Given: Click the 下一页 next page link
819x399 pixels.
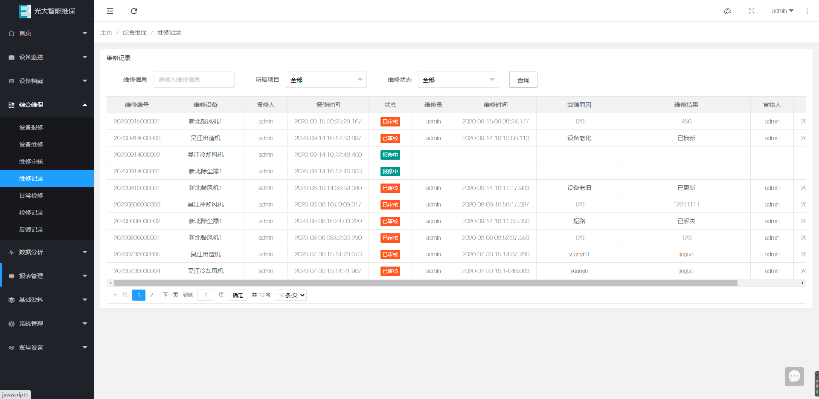Looking at the screenshot, I should click(x=170, y=295).
